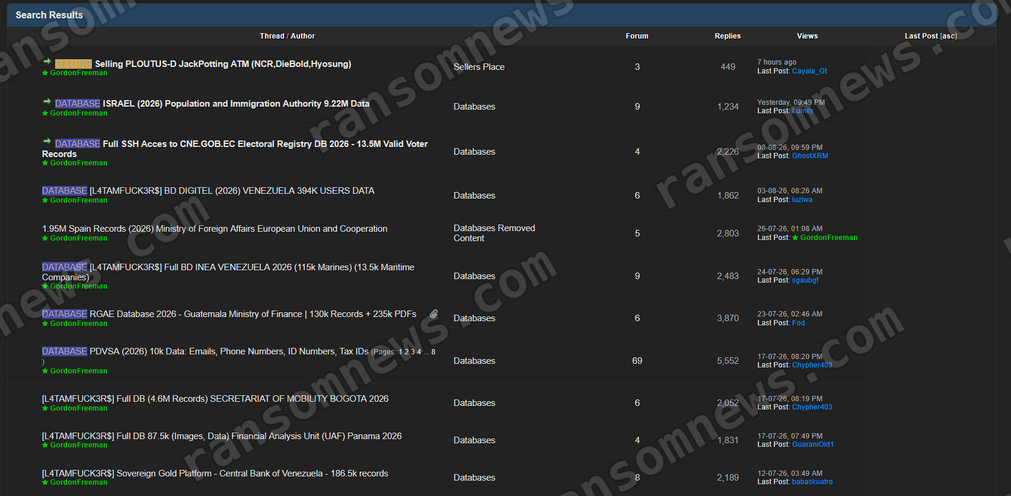Click the views count 449 for PLOUTUS-D thread
This screenshot has width=1011, height=496.
pyautogui.click(x=728, y=67)
